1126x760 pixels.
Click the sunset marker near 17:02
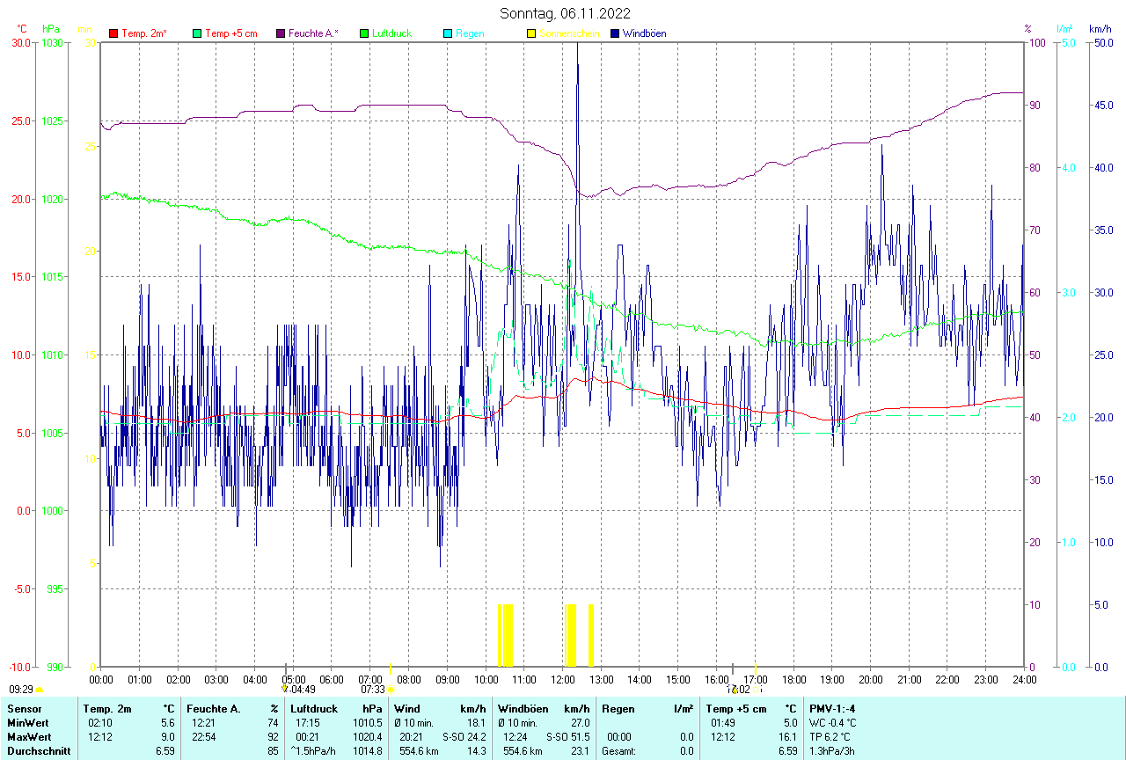[755, 691]
